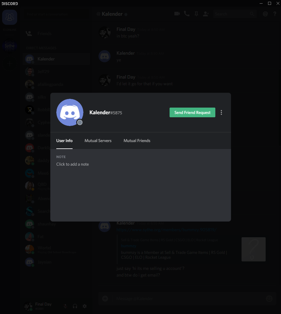This screenshot has width=281, height=314.
Task: Open Fat direct message
Action: pyautogui.click(x=56, y=237)
